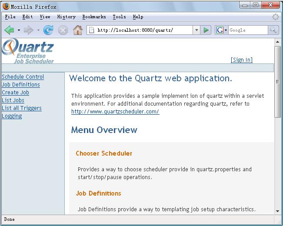Screen dimensions: 283x226
Task: Open the Tools menu
Action: (119, 17)
